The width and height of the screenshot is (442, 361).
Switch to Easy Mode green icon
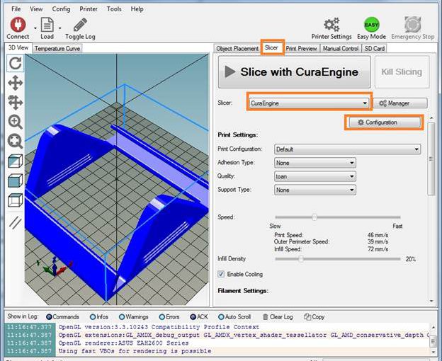pyautogui.click(x=371, y=25)
